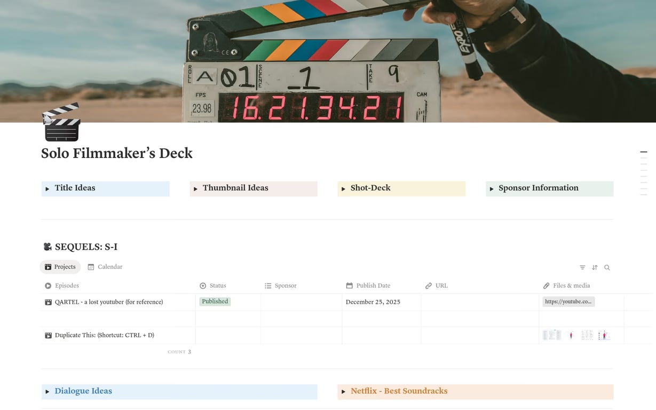Expand the Title Ideas toggle
The image size is (656, 410).
click(x=48, y=188)
